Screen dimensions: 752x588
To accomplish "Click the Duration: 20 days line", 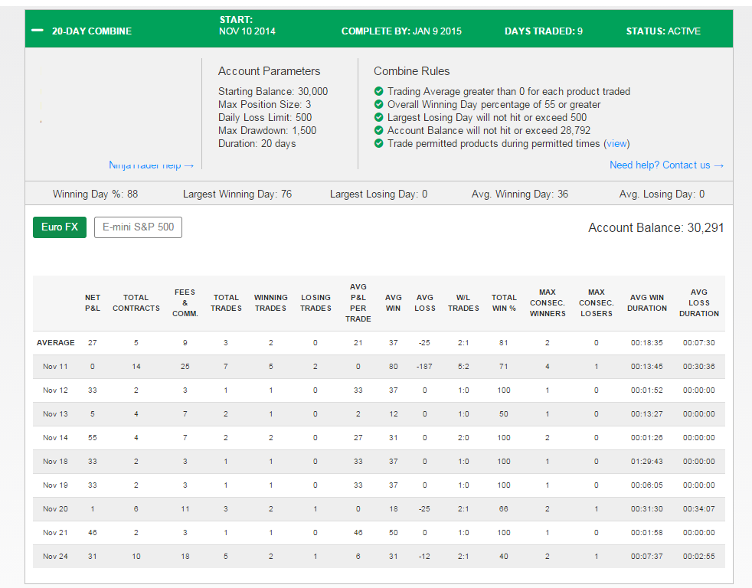I will (257, 143).
